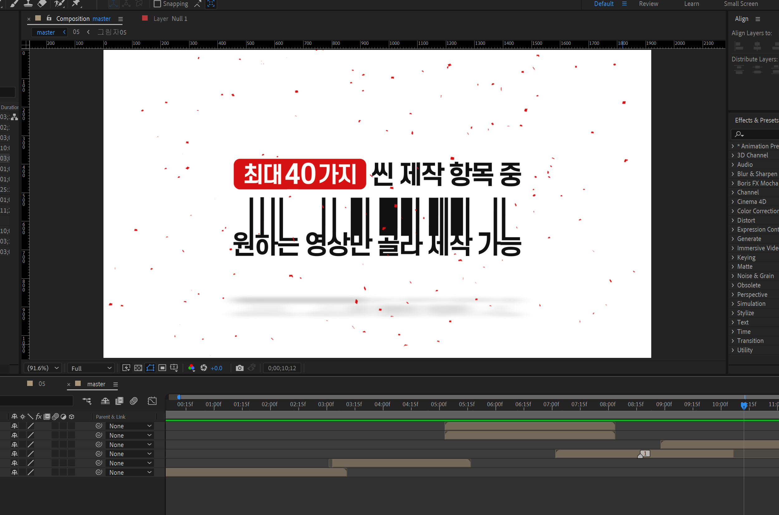Take a snapshot with camera icon
This screenshot has height=515, width=779.
coord(239,368)
